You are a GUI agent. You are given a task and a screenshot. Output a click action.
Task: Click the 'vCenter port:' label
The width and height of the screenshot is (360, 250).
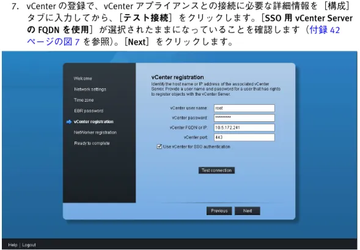tap(196, 137)
